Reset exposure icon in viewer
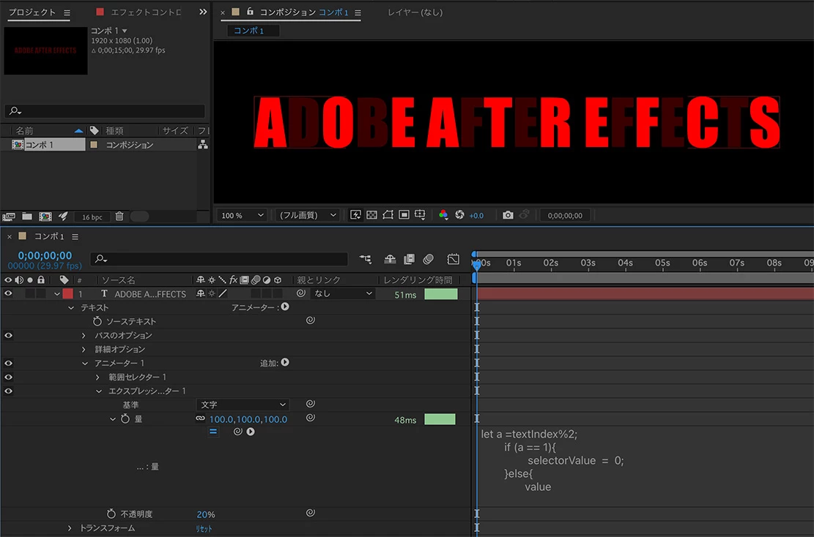This screenshot has width=814, height=537. pos(459,214)
